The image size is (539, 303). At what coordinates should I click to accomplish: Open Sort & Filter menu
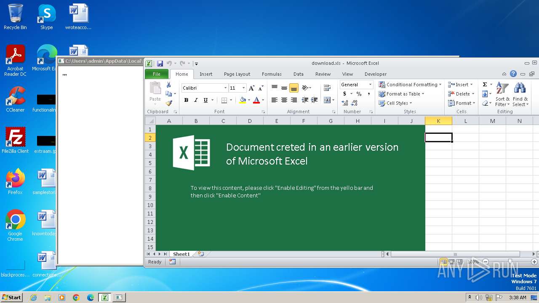coord(502,94)
